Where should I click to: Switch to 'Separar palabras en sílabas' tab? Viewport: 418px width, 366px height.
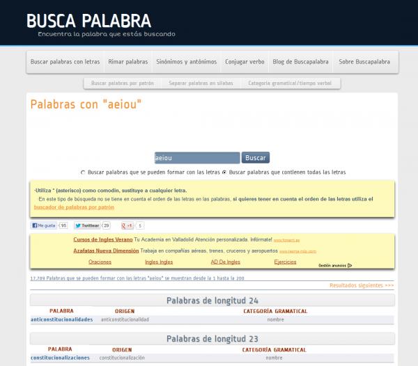click(203, 83)
